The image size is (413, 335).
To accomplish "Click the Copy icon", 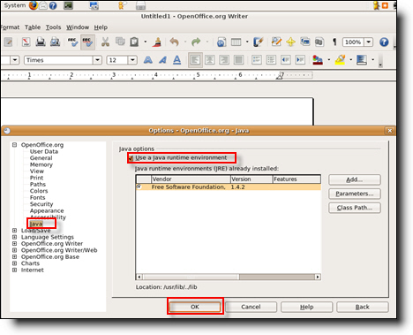I will [120, 42].
